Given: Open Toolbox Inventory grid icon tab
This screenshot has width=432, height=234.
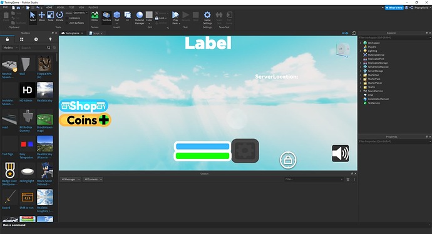Looking at the screenshot, I should (x=21, y=39).
